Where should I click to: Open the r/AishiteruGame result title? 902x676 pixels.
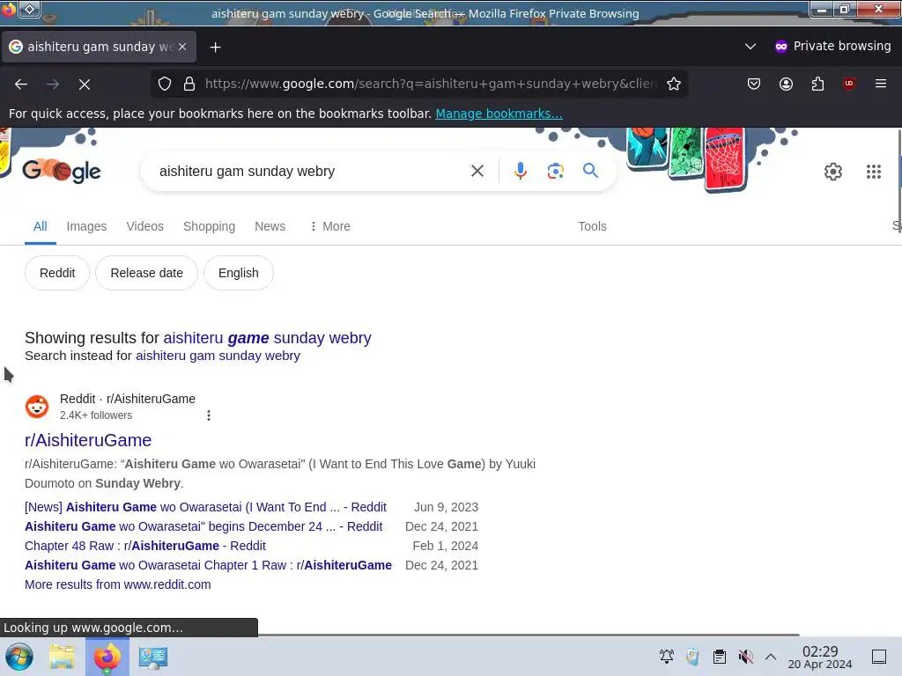88,440
